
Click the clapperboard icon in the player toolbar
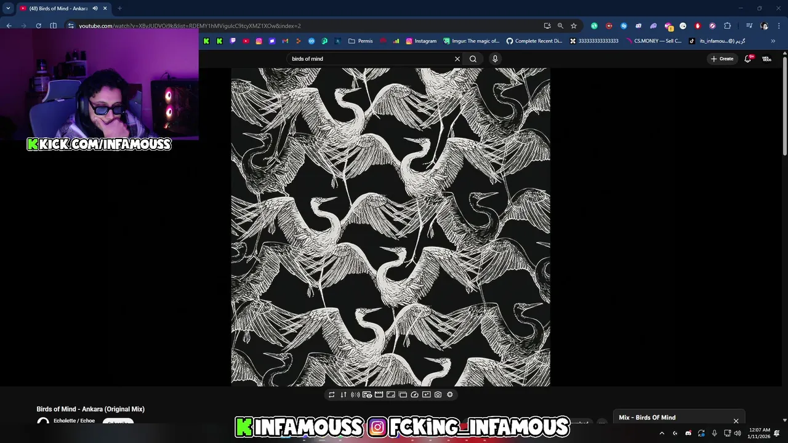tap(379, 395)
